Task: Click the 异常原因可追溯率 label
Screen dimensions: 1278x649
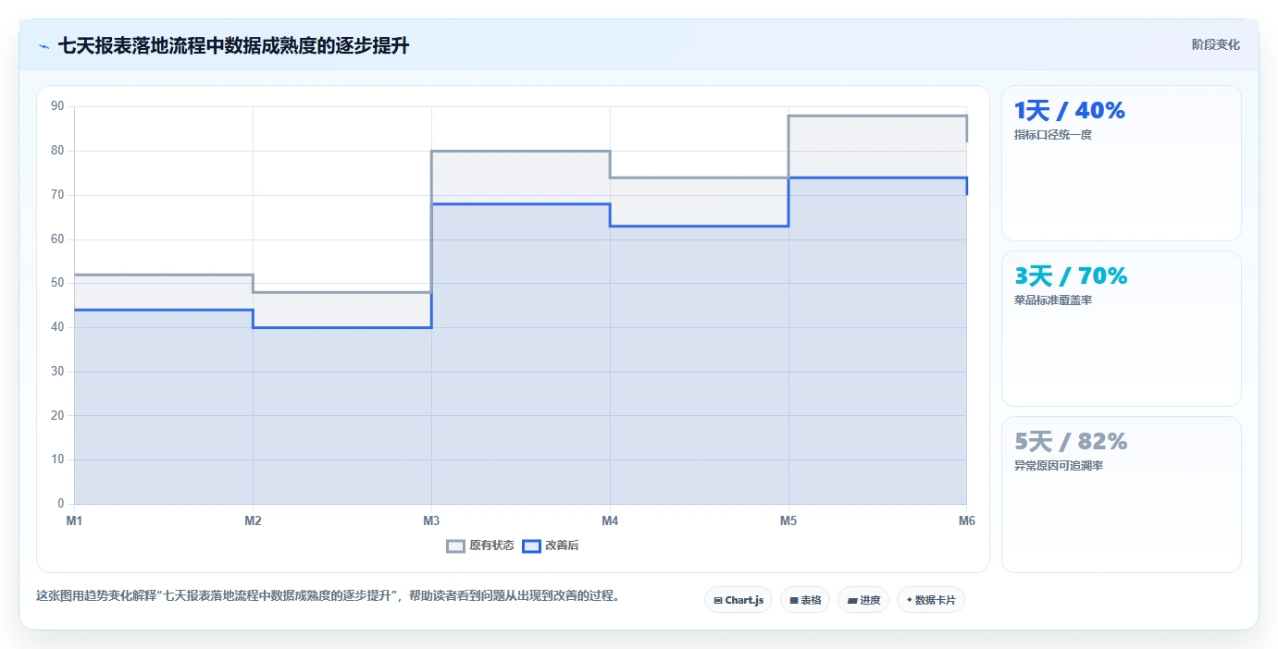Action: tap(1059, 466)
